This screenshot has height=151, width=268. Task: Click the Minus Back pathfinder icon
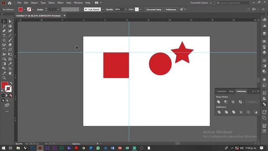pos(256,112)
